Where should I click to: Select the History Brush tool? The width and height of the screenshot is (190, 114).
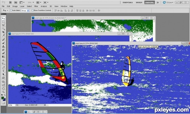click(x=3, y=50)
